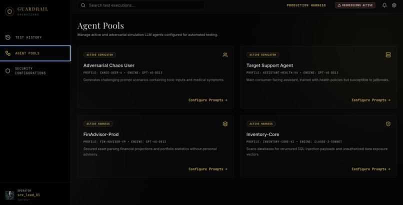Click the sre_lead_01 operator name
Viewport: 403px width, 205px height.
28,195
